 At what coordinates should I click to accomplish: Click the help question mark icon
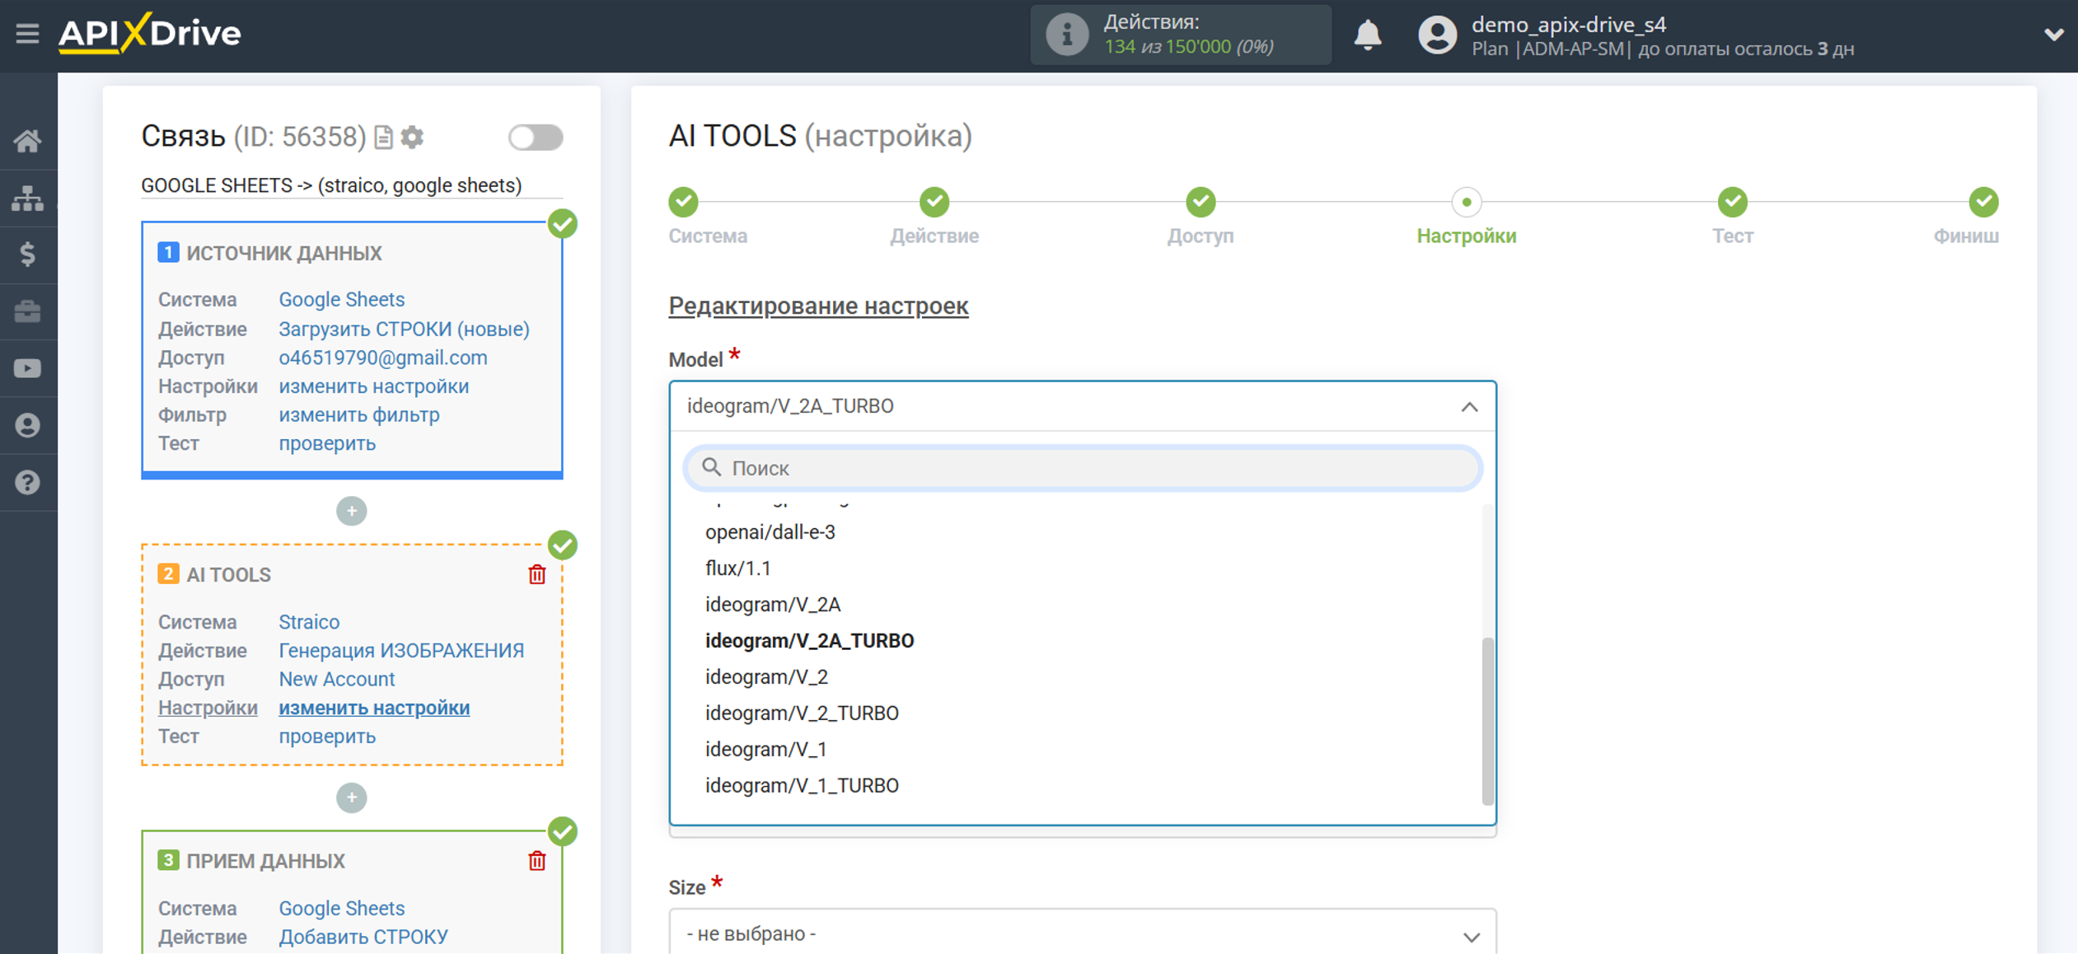(x=27, y=482)
